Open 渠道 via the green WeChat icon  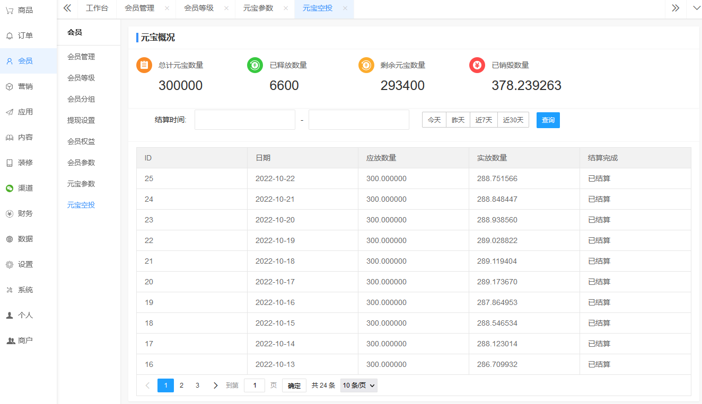[x=10, y=188]
